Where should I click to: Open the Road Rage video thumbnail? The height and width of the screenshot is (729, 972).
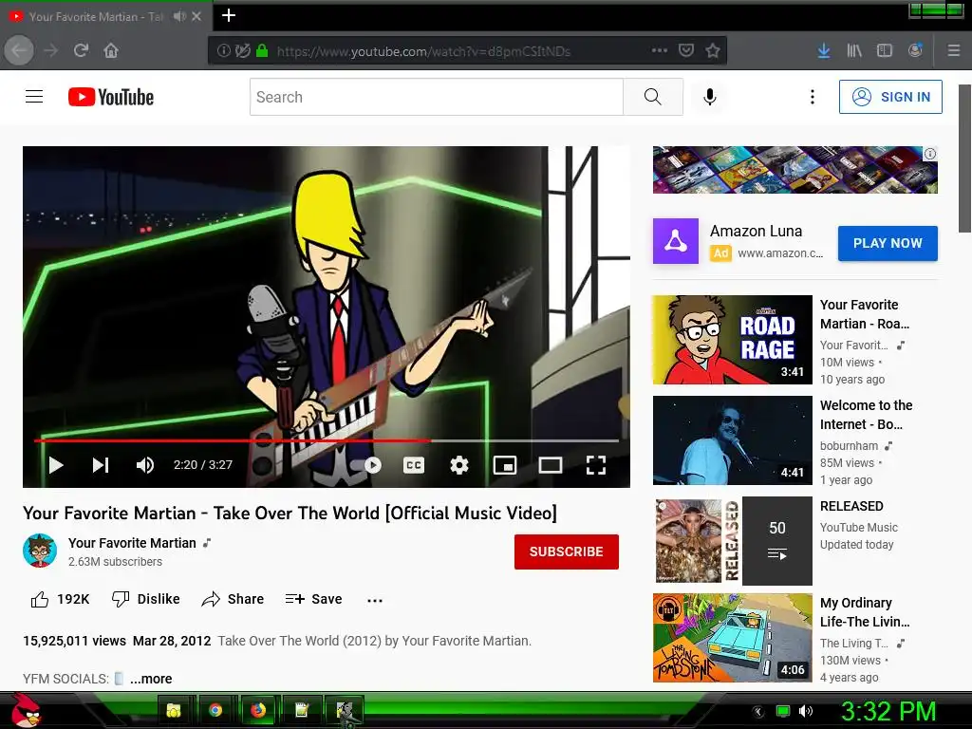(x=732, y=340)
